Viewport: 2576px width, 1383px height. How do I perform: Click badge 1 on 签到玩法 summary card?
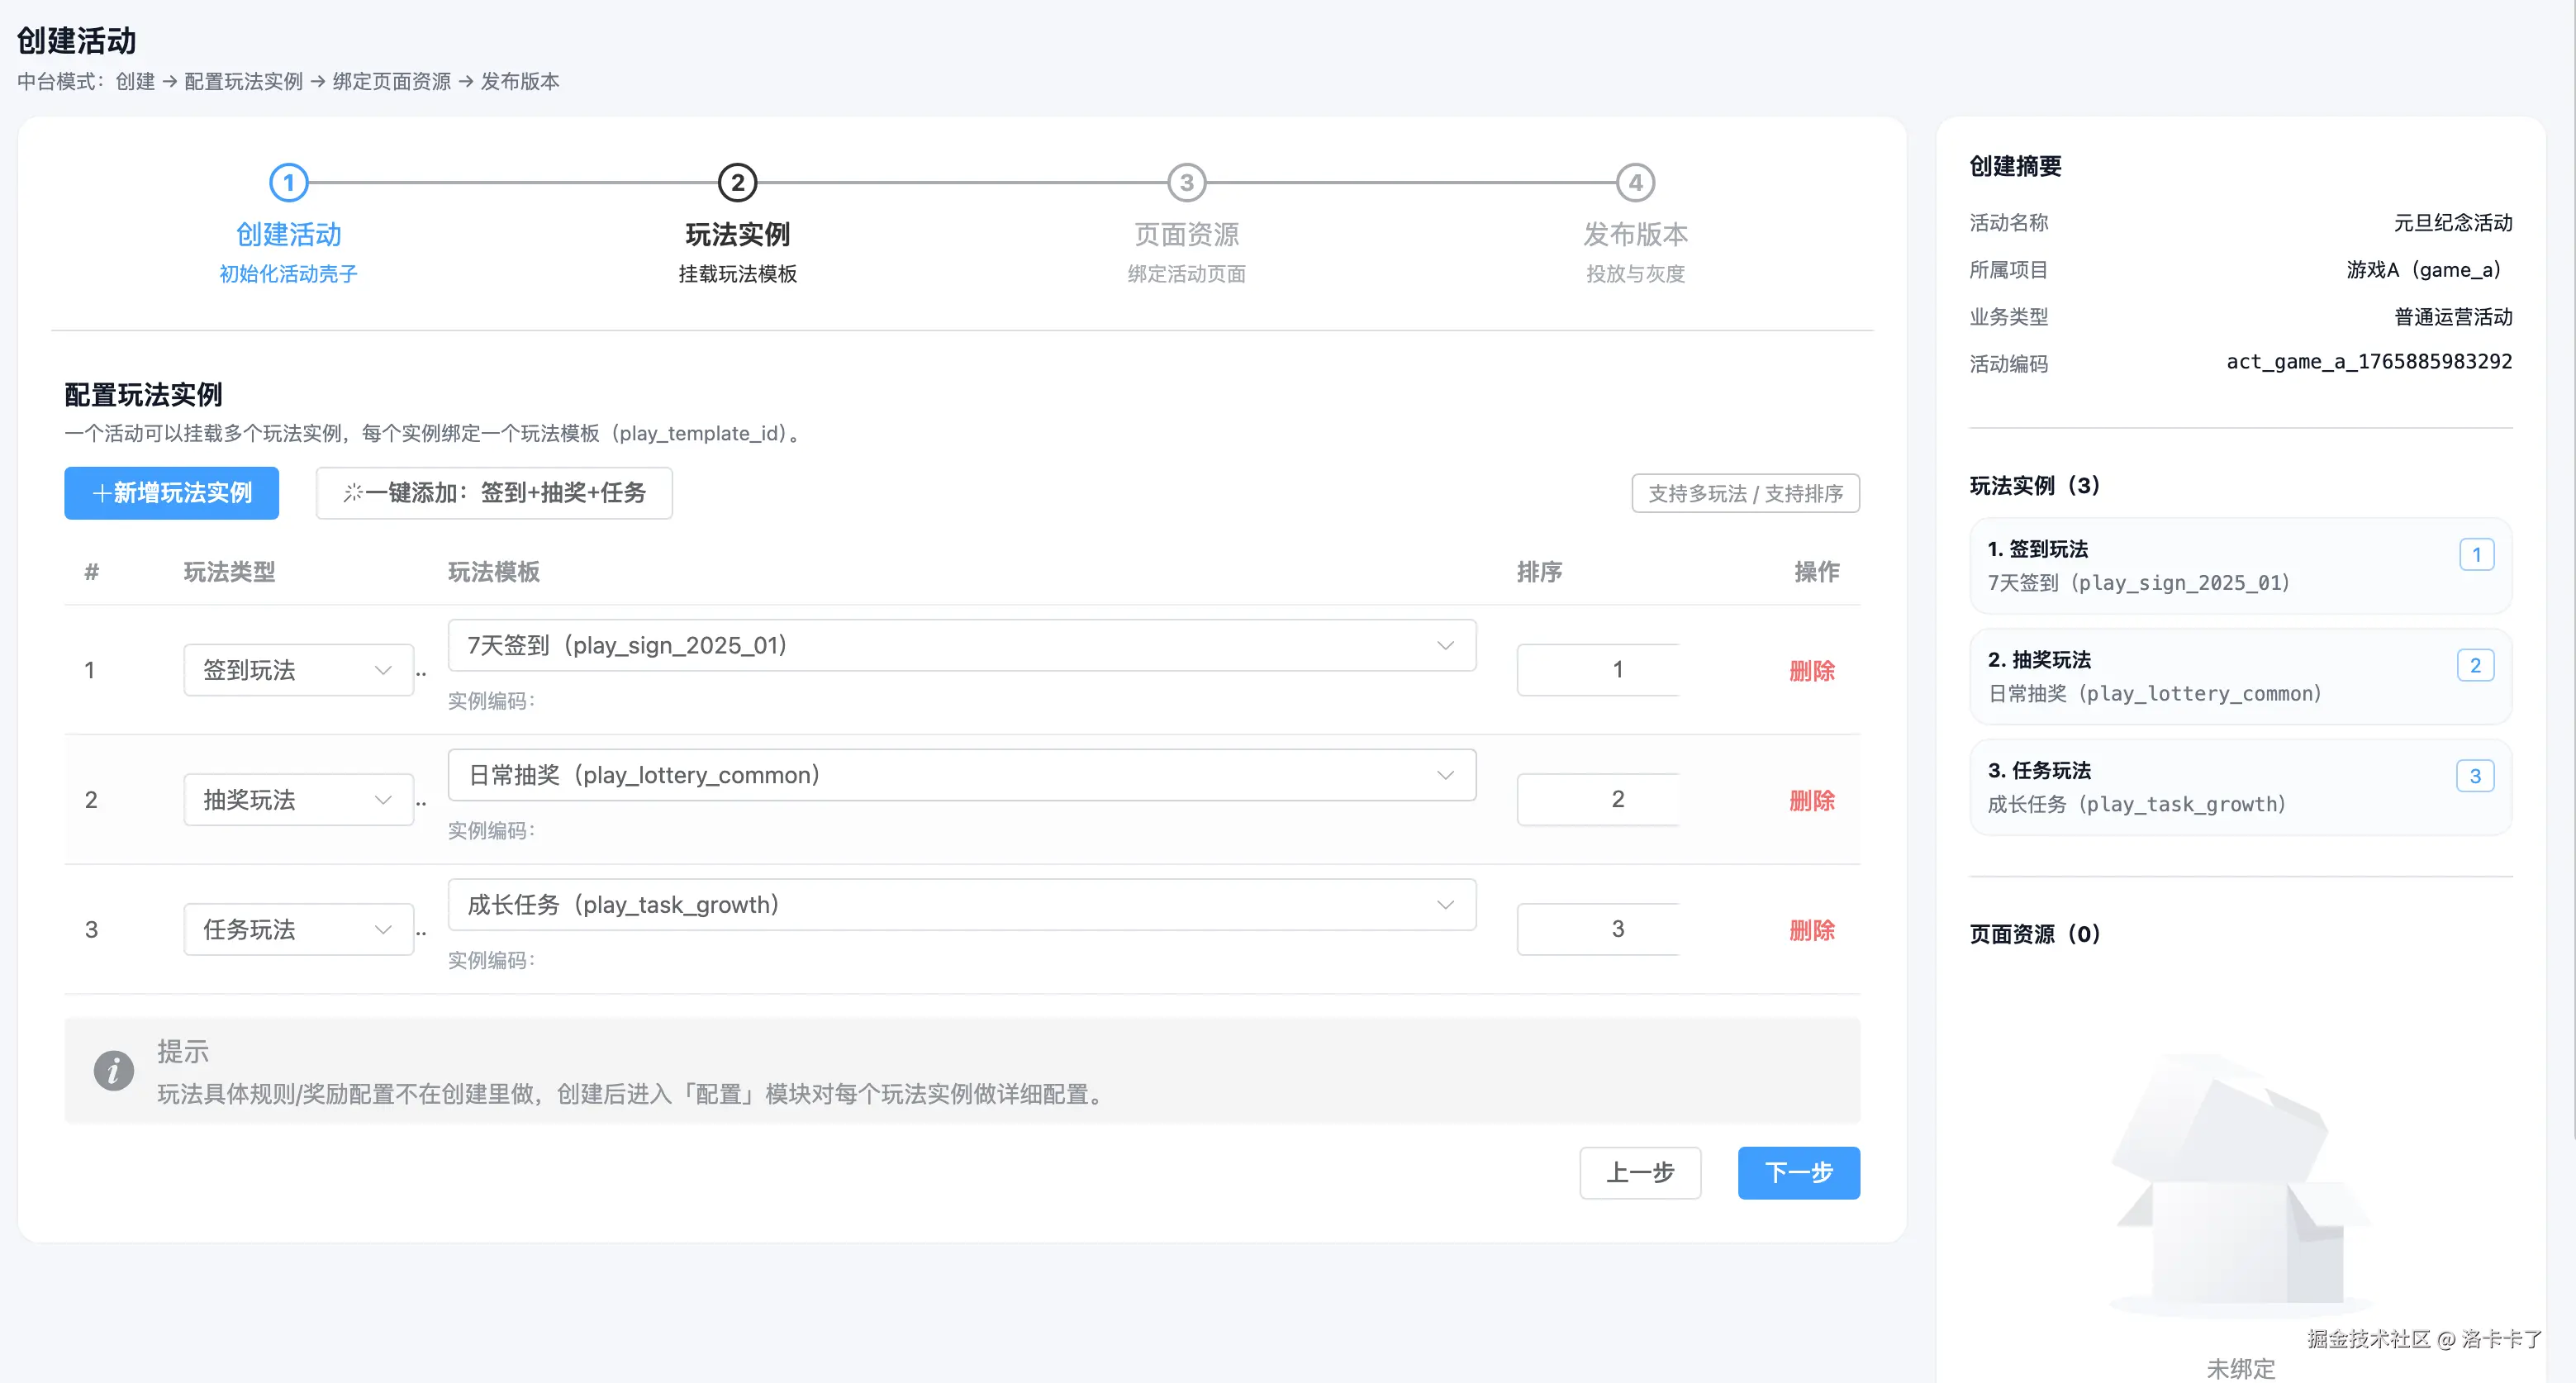(2476, 554)
